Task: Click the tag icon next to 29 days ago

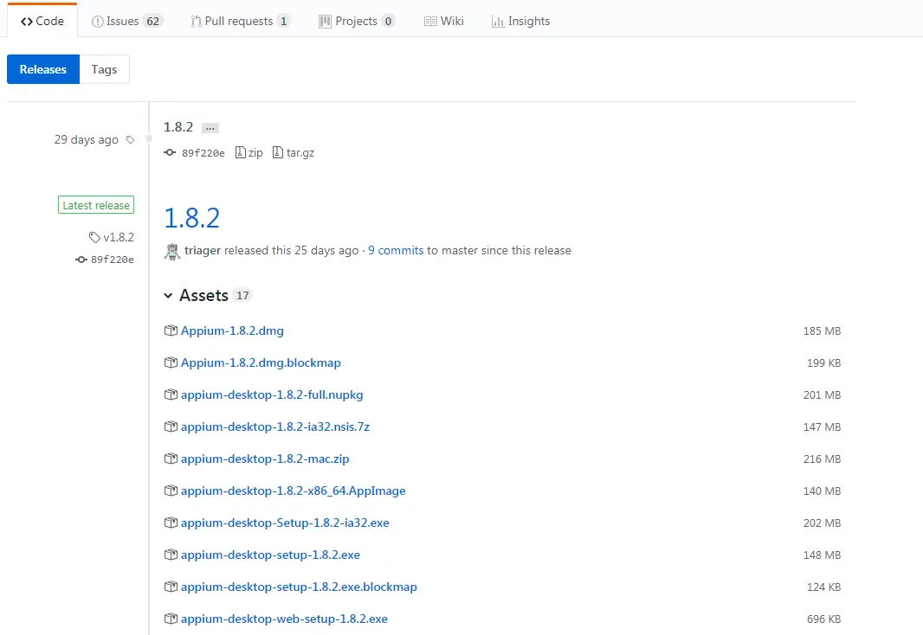Action: [131, 140]
